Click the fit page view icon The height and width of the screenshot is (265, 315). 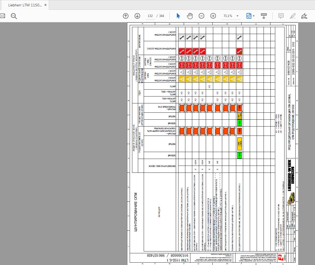249,16
